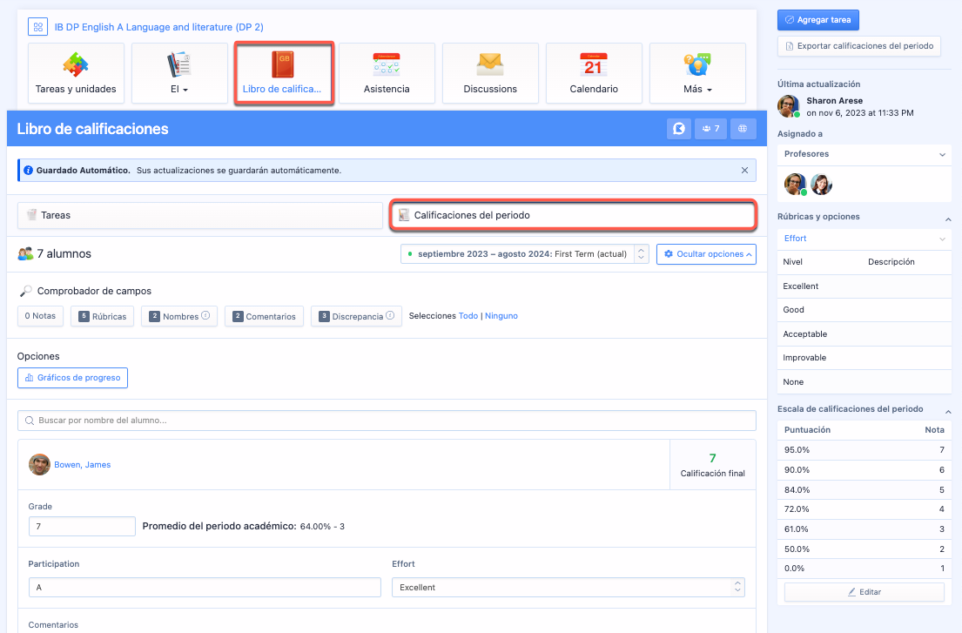
Task: Open the Asistencia attendance icon
Action: point(387,65)
